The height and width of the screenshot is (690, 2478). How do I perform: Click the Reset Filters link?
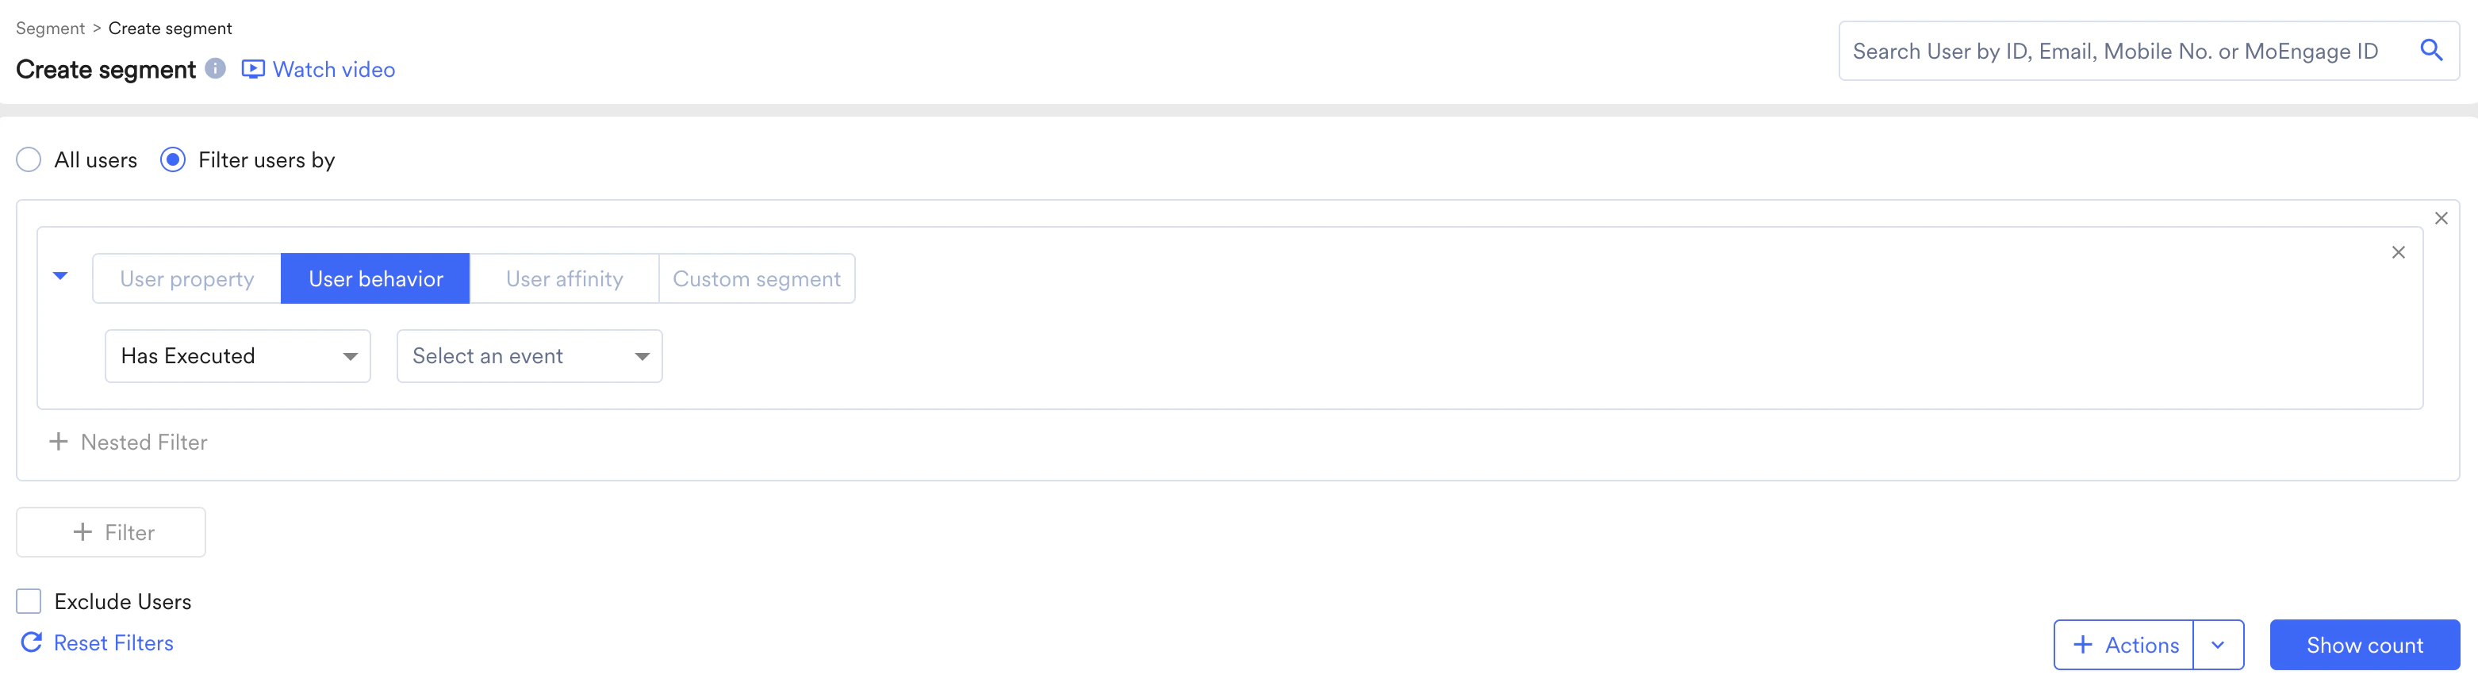click(113, 642)
